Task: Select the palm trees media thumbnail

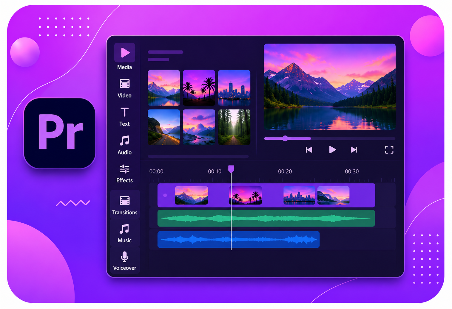Action: pyautogui.click(x=199, y=88)
